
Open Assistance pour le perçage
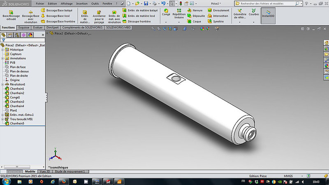[x=99, y=15]
